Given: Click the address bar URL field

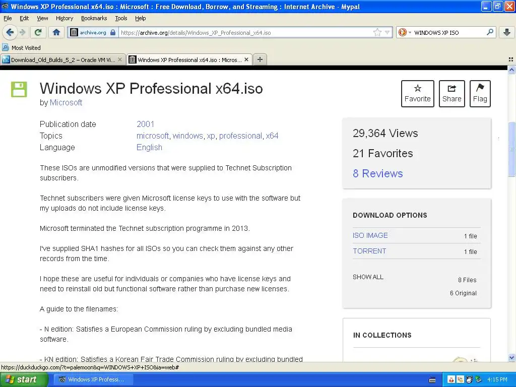Looking at the screenshot, I should point(245,33).
